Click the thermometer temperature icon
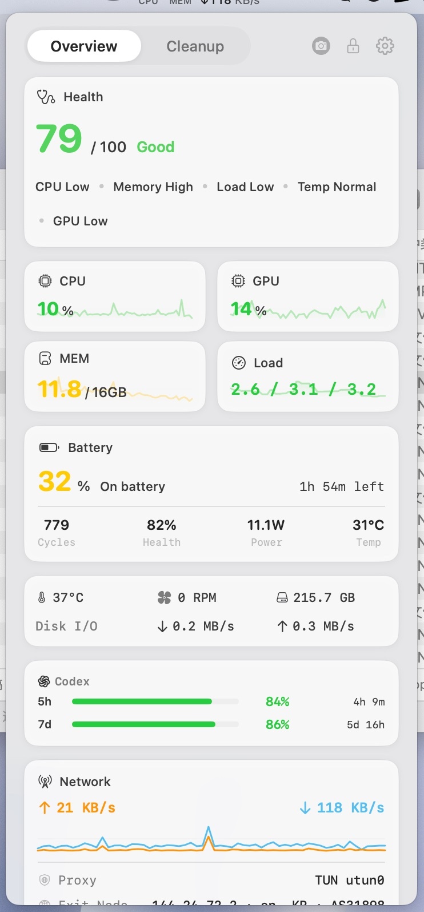The width and height of the screenshot is (424, 912). coord(42,598)
